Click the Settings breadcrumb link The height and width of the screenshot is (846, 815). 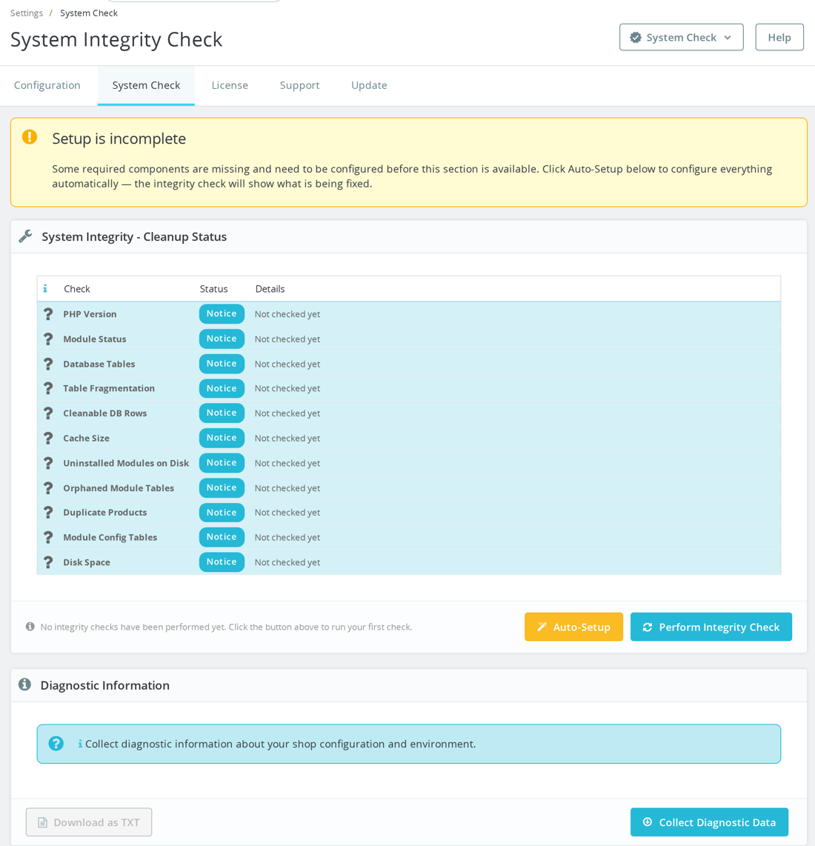(x=27, y=13)
